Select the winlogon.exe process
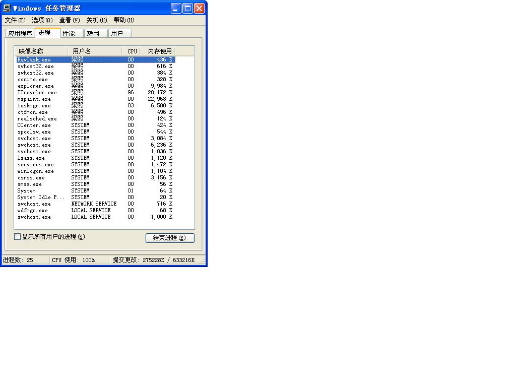Screen dimensions: 516x387 [95, 171]
